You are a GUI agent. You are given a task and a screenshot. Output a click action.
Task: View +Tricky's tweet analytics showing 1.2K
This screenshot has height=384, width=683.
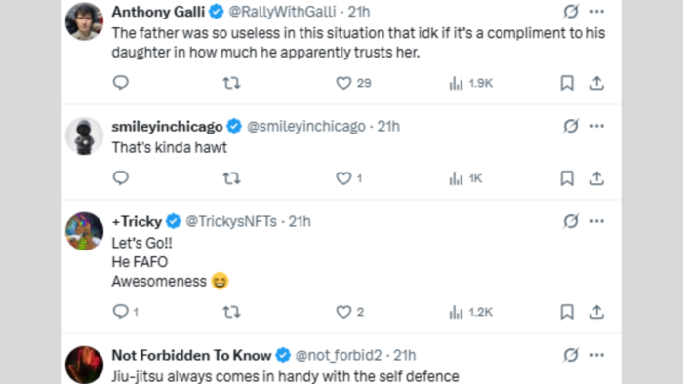point(470,312)
